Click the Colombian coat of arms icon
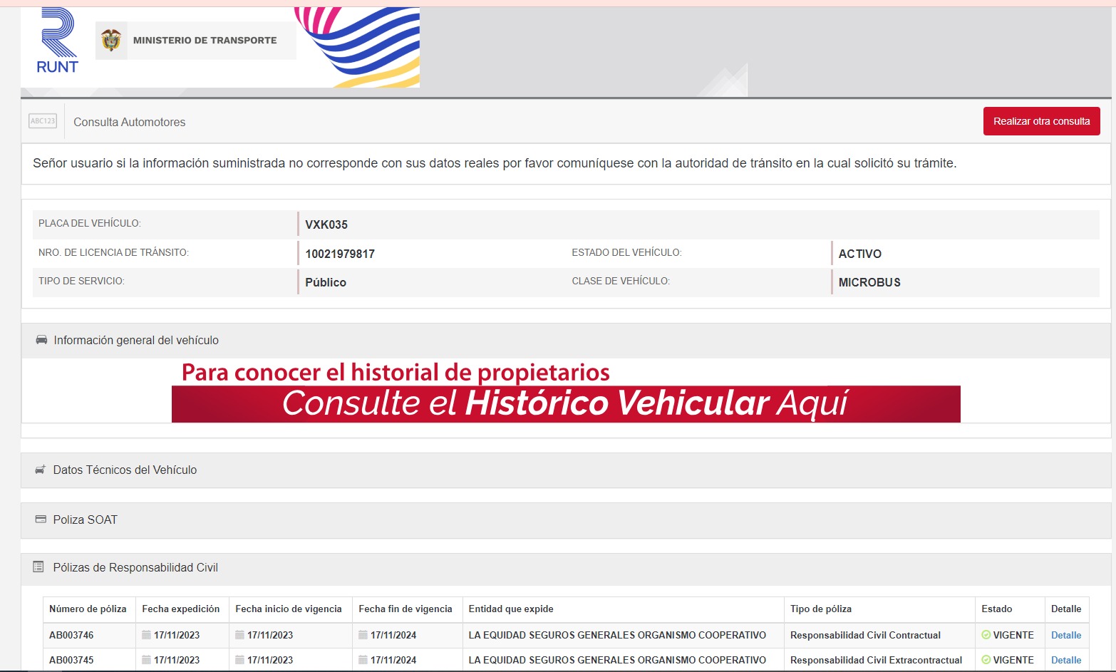 click(110, 41)
